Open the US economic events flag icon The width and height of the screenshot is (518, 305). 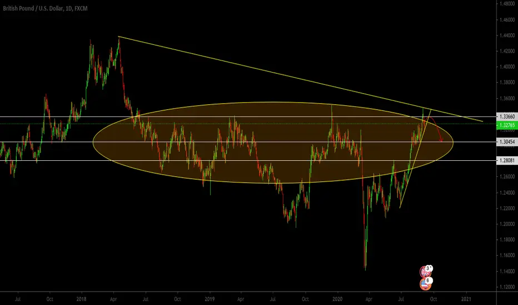pos(425,284)
